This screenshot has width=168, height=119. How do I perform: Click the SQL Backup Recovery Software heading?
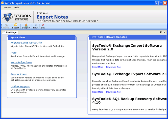point(129,101)
